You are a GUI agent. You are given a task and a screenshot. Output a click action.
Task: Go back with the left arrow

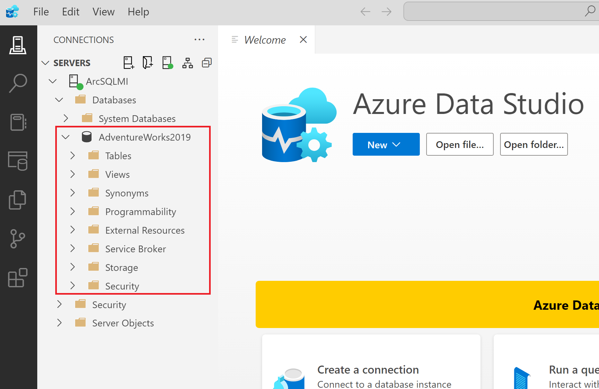(x=366, y=12)
